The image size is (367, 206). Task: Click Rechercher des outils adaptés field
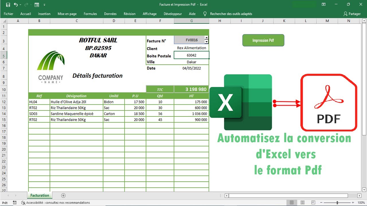click(x=231, y=14)
